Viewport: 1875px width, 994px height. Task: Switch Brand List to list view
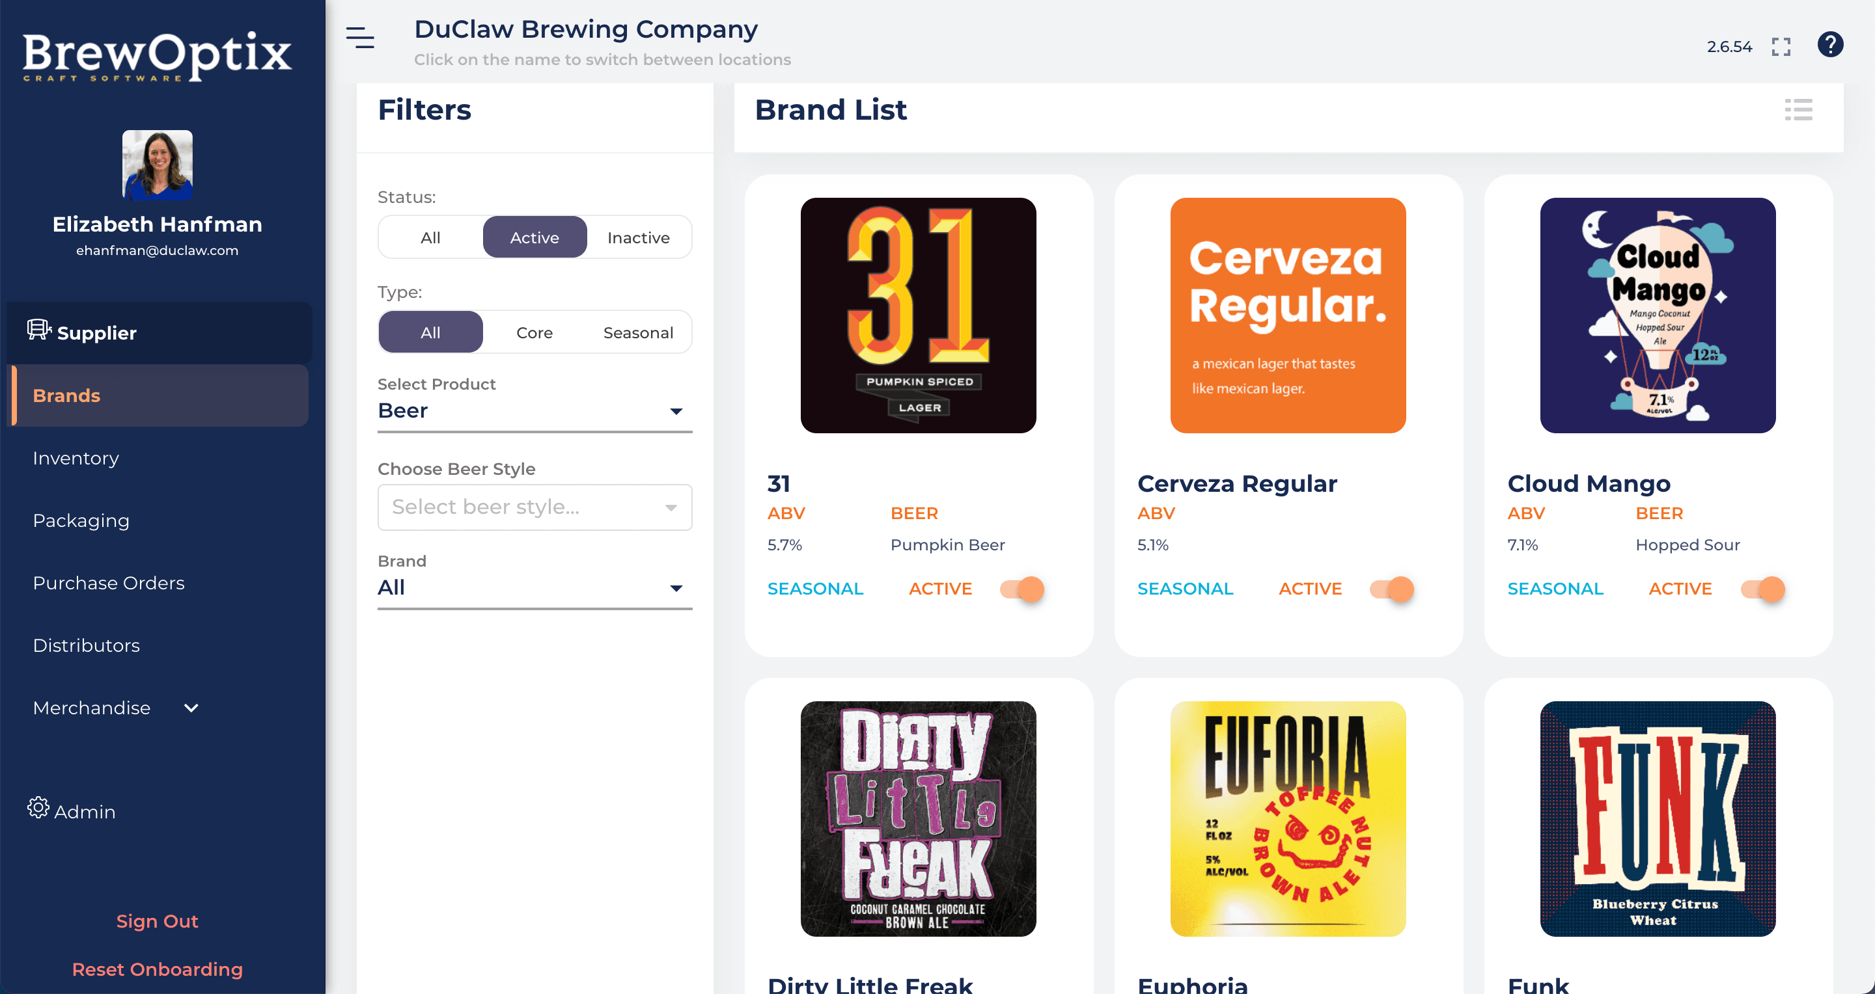(1798, 110)
